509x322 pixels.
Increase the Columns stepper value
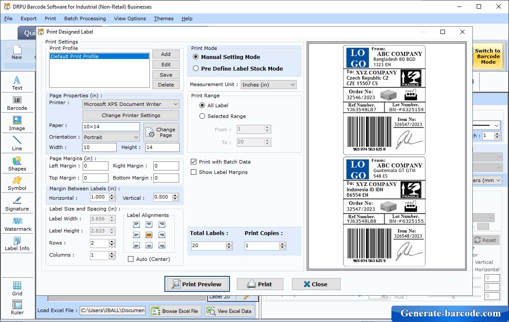[112, 253]
